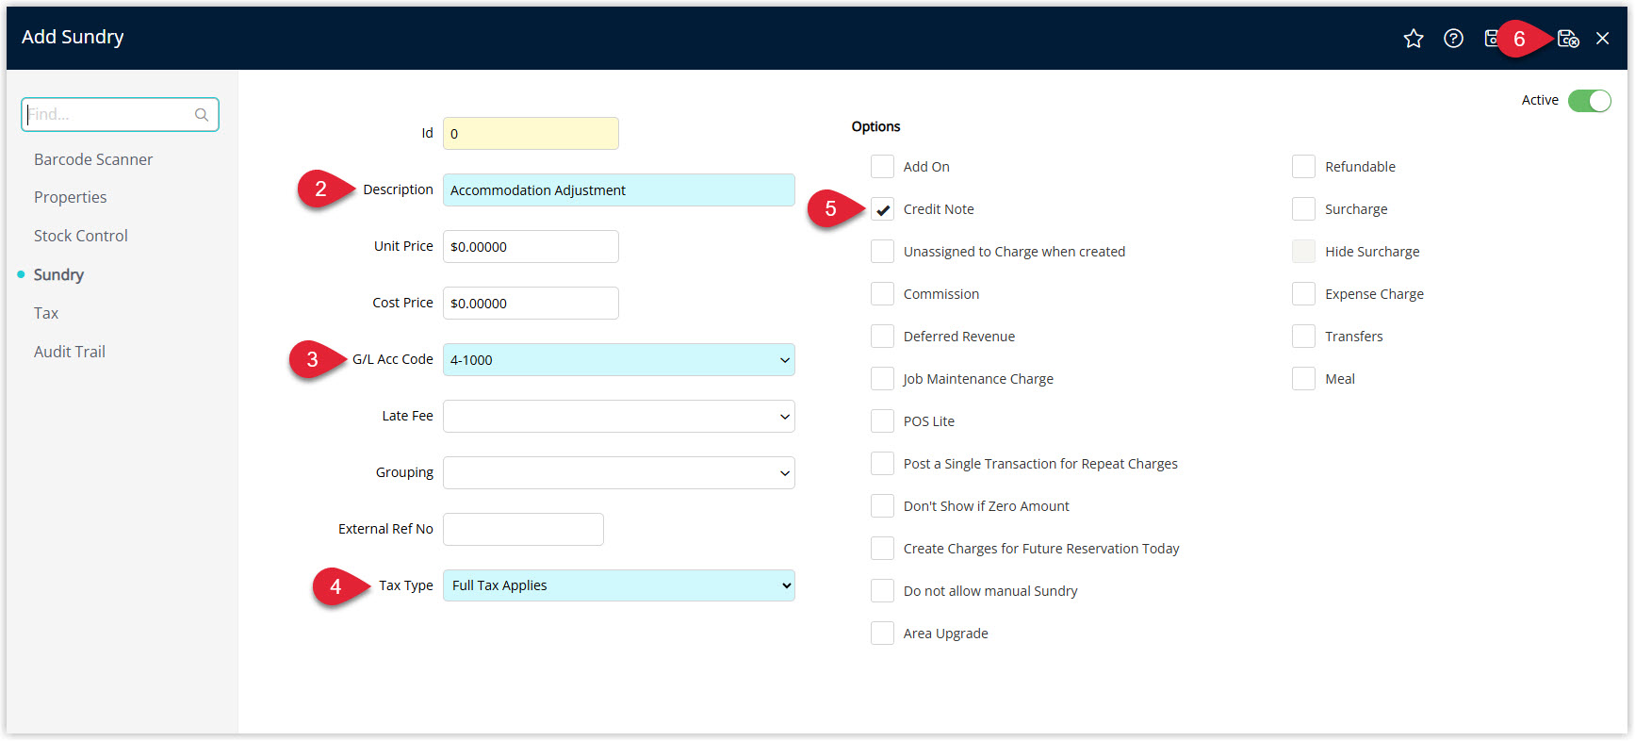The width and height of the screenshot is (1635, 741).
Task: Open the G/L Acc Code dropdown
Action: [618, 360]
